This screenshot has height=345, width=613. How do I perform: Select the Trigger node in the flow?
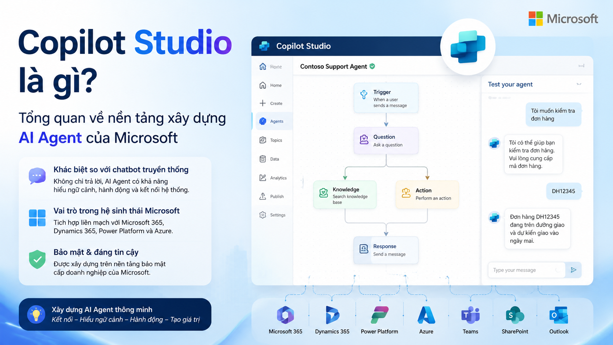click(x=386, y=98)
